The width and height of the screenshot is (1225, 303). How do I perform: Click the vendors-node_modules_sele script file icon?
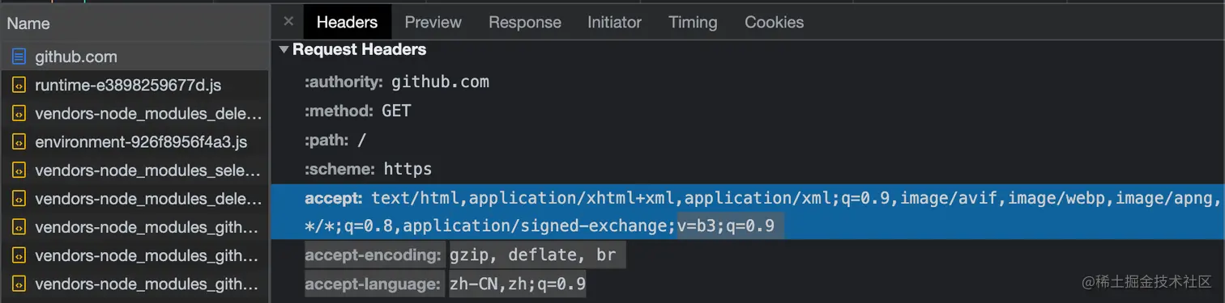(19, 170)
